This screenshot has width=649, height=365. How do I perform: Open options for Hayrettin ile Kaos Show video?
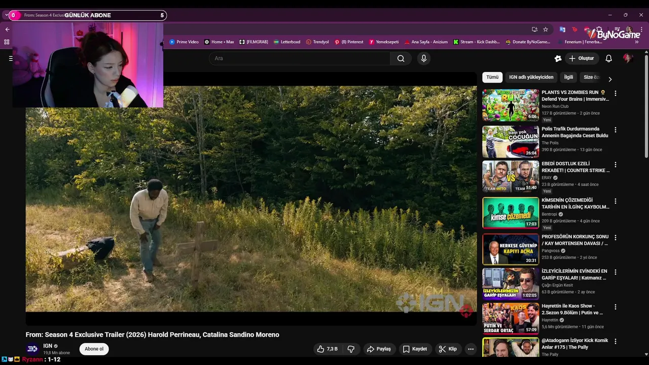pyautogui.click(x=616, y=307)
